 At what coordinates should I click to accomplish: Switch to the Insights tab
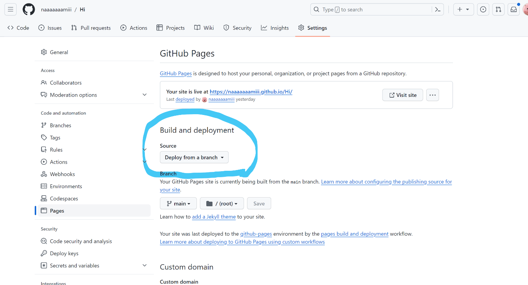pyautogui.click(x=275, y=28)
